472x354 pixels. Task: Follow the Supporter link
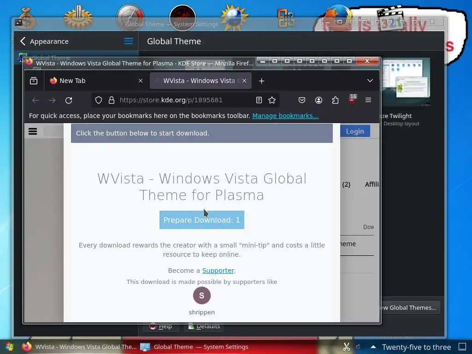coord(218,271)
